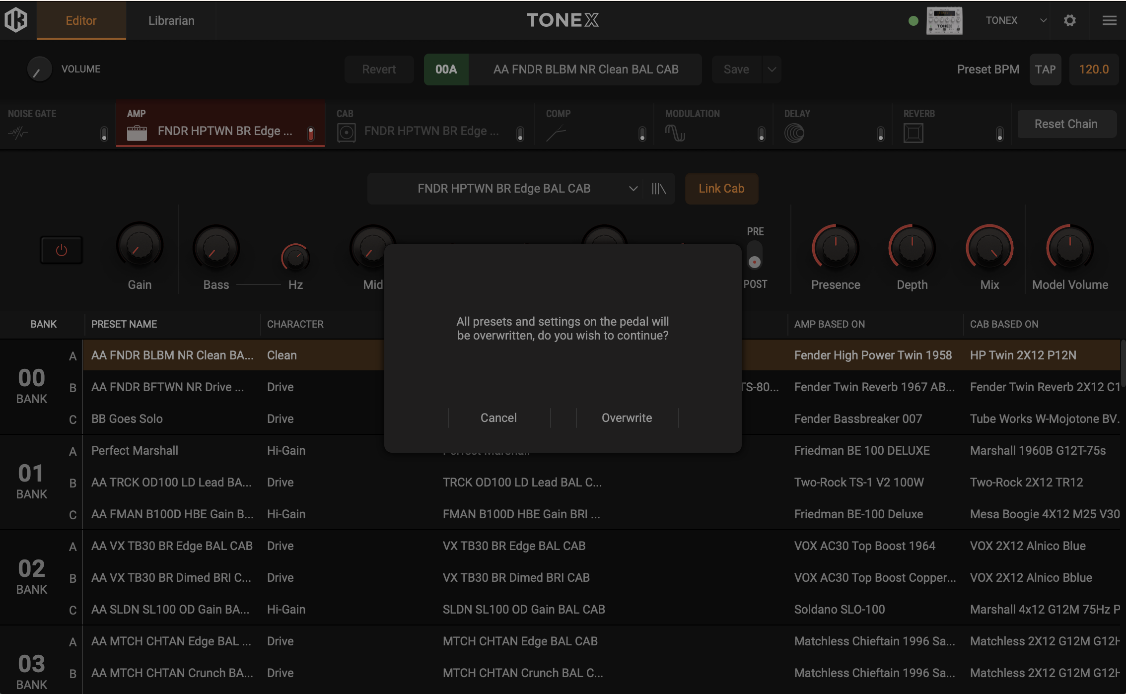Toggle the Delay block on/off switch
Screen dimensions: 1126x694
[881, 134]
